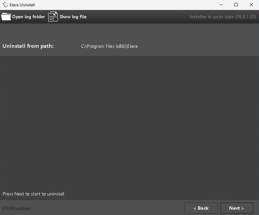Select the 'Open log folder' text label
Viewport: 259px width, 215px height.
pyautogui.click(x=29, y=17)
